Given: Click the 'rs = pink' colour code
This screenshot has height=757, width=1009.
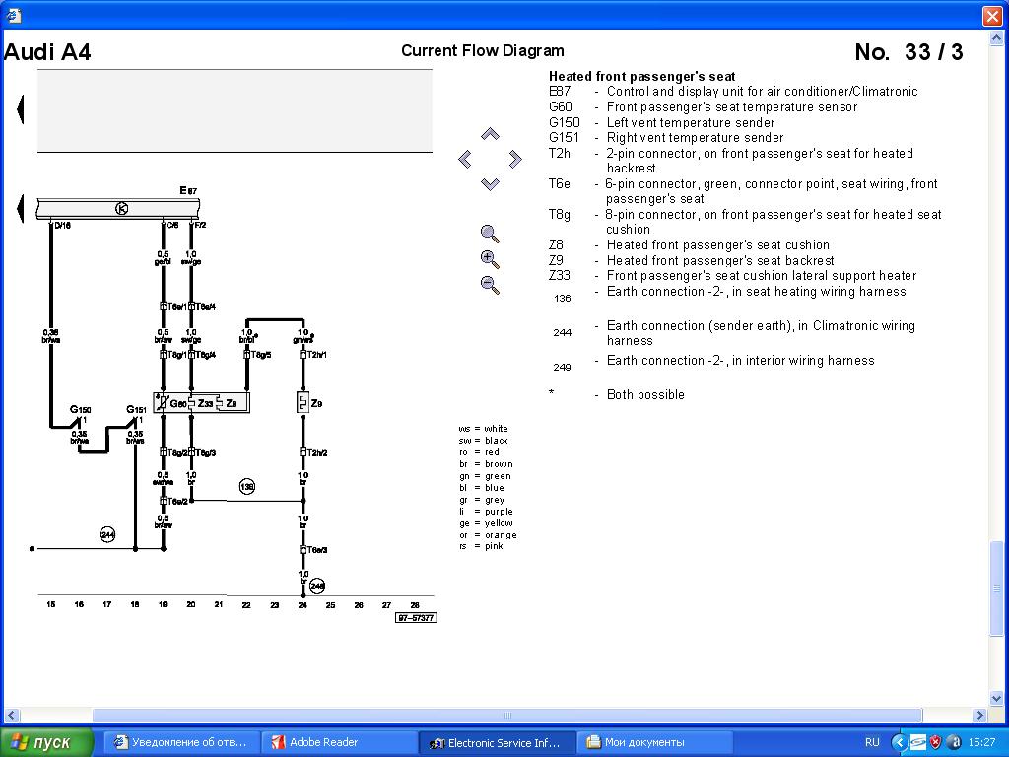Looking at the screenshot, I should point(481,546).
